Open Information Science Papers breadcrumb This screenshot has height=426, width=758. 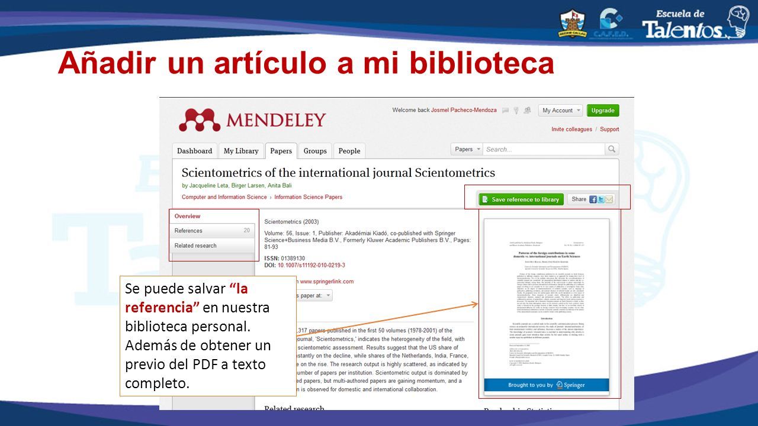click(x=308, y=197)
